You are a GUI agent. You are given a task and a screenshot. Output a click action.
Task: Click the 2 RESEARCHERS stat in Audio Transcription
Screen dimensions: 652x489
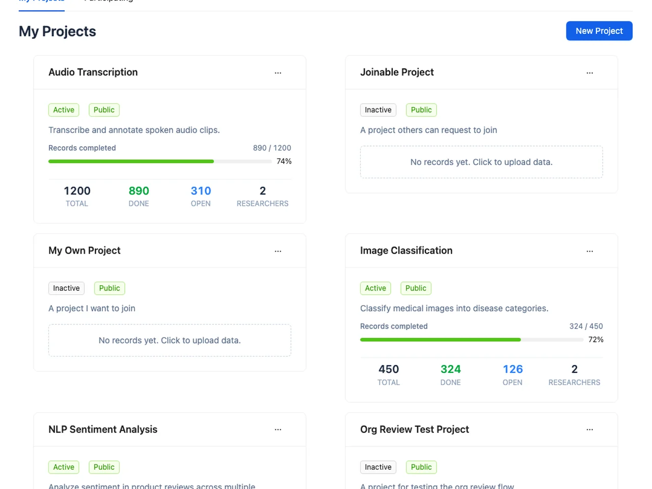[262, 197]
